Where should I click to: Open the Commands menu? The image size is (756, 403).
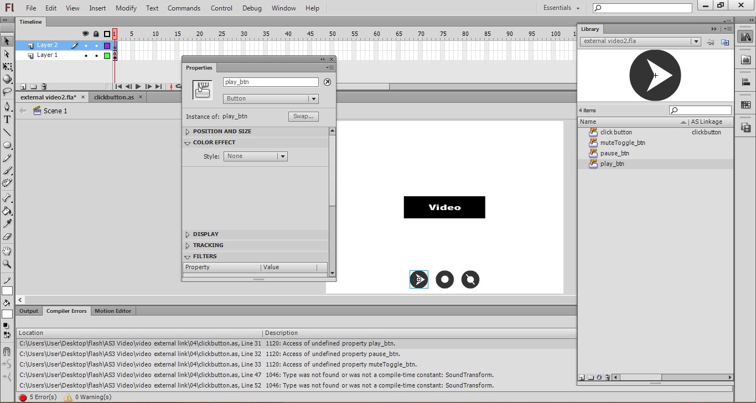tap(184, 8)
